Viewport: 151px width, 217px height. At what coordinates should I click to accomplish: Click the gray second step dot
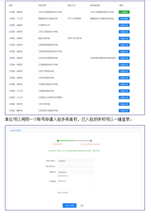pyautogui.click(x=91, y=141)
